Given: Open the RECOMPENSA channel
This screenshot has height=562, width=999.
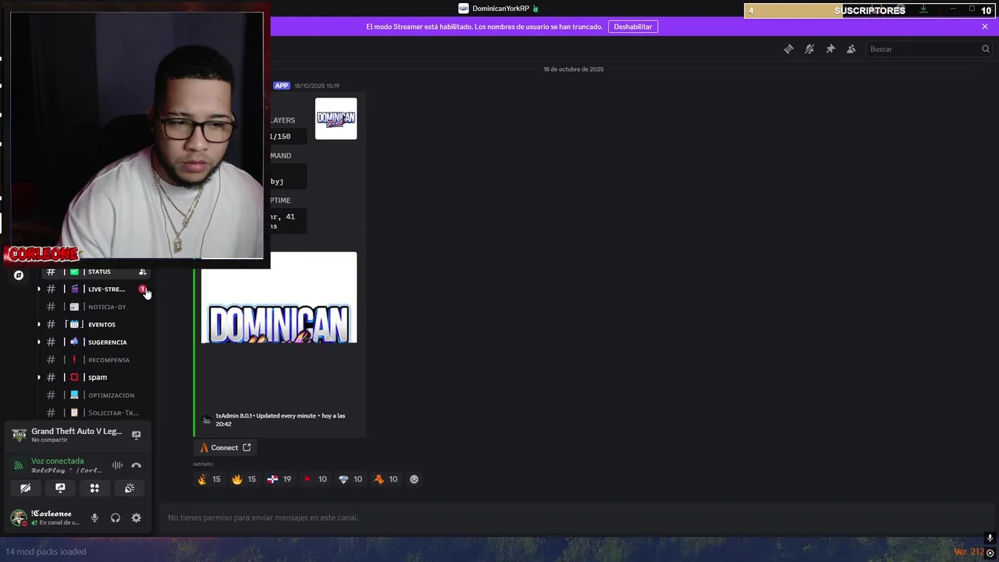Looking at the screenshot, I should pyautogui.click(x=95, y=360).
